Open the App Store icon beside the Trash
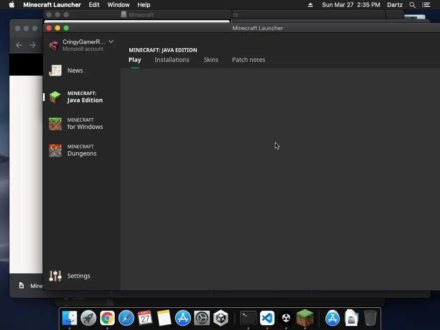 (333, 318)
